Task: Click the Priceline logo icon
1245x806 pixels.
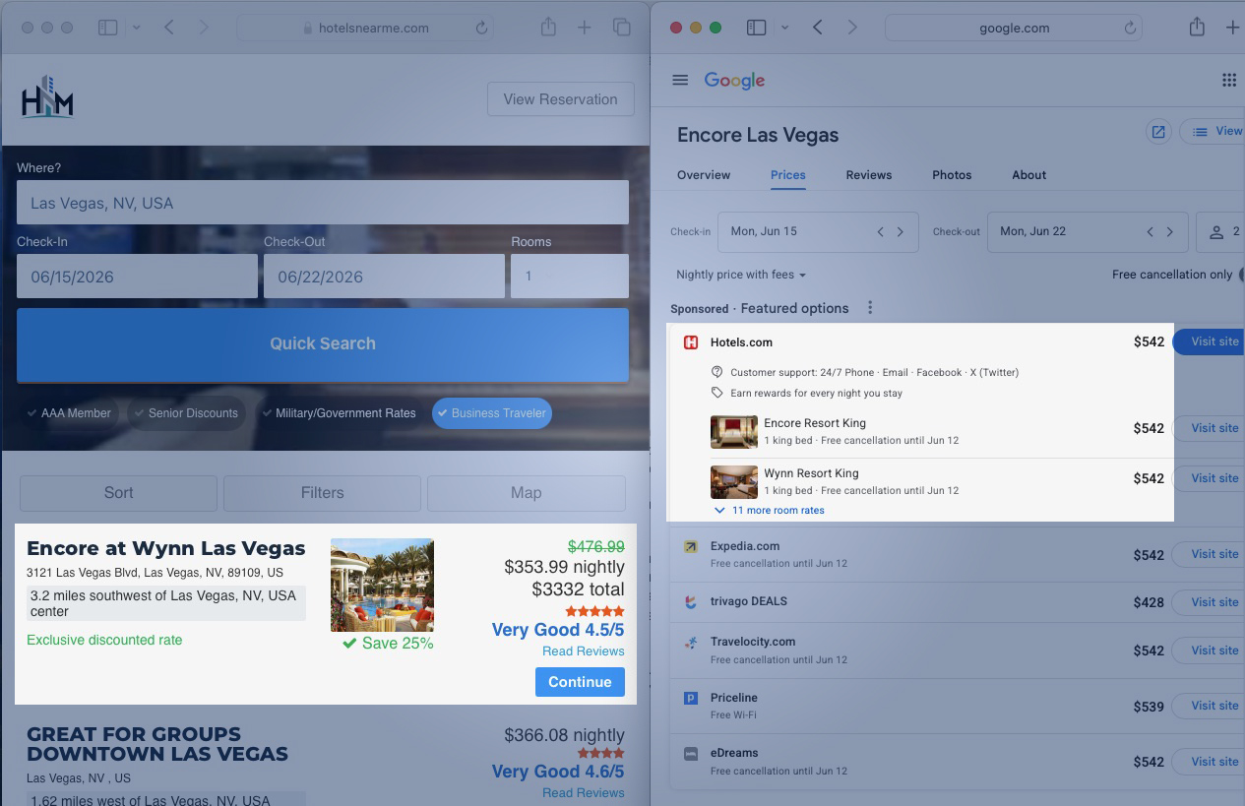Action: pyautogui.click(x=691, y=698)
